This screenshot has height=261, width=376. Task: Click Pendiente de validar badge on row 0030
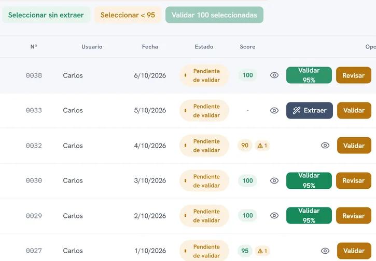(204, 181)
